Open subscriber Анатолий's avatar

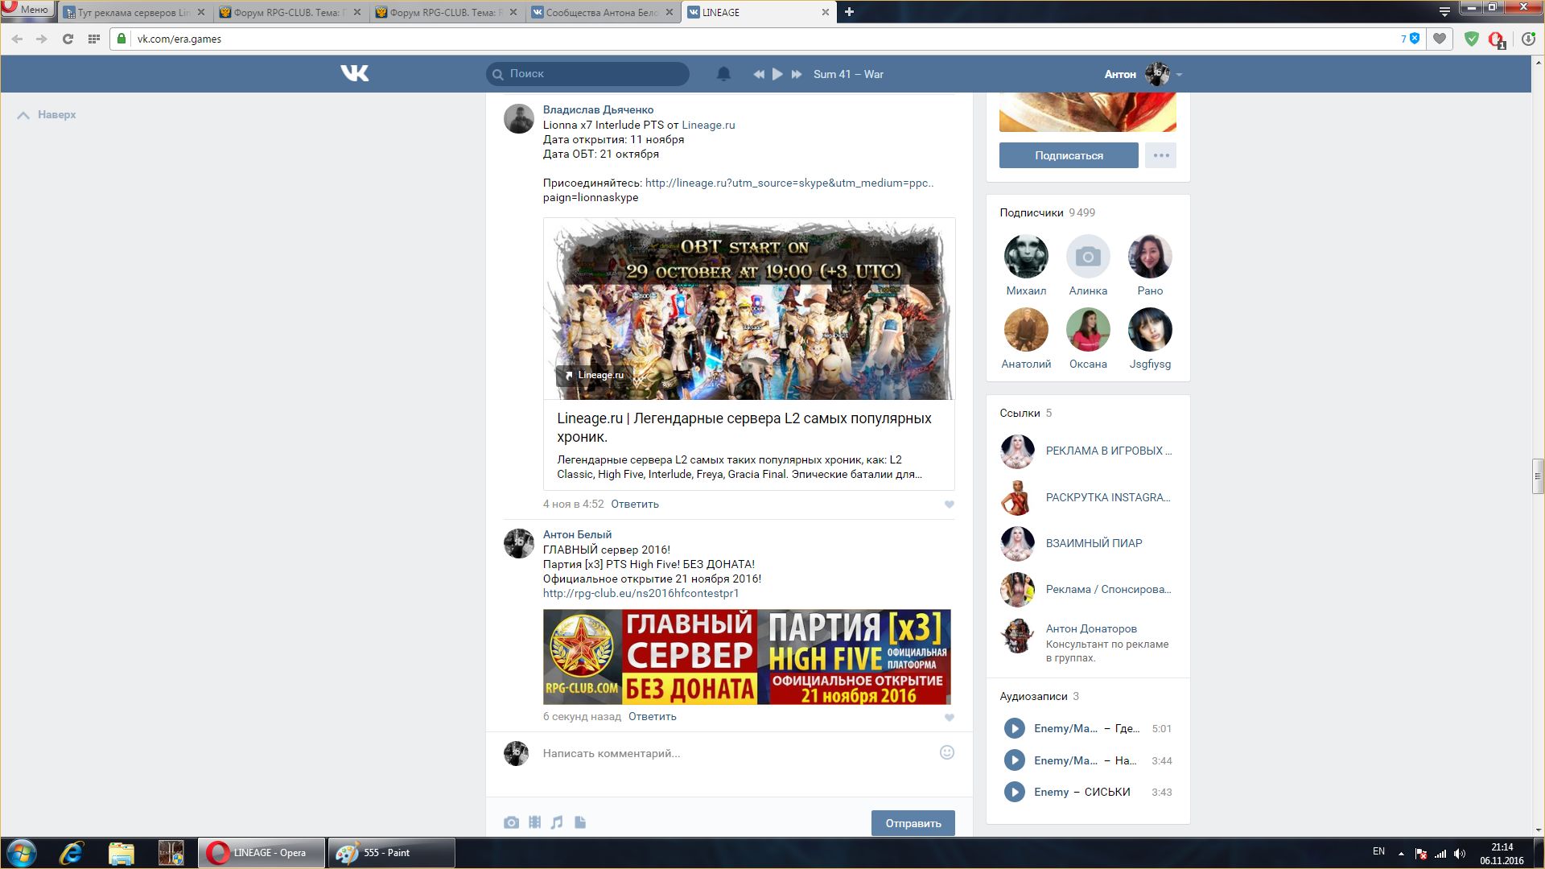point(1026,330)
